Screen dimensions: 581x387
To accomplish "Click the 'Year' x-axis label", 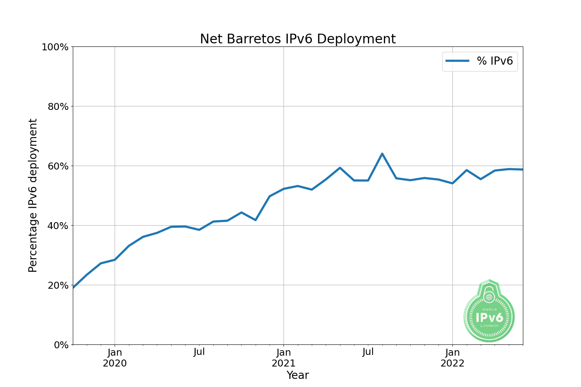I will (297, 375).
